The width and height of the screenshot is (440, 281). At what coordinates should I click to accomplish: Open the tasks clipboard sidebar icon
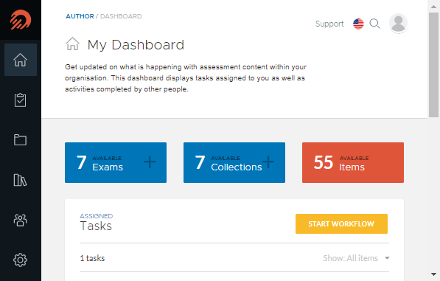tap(20, 100)
